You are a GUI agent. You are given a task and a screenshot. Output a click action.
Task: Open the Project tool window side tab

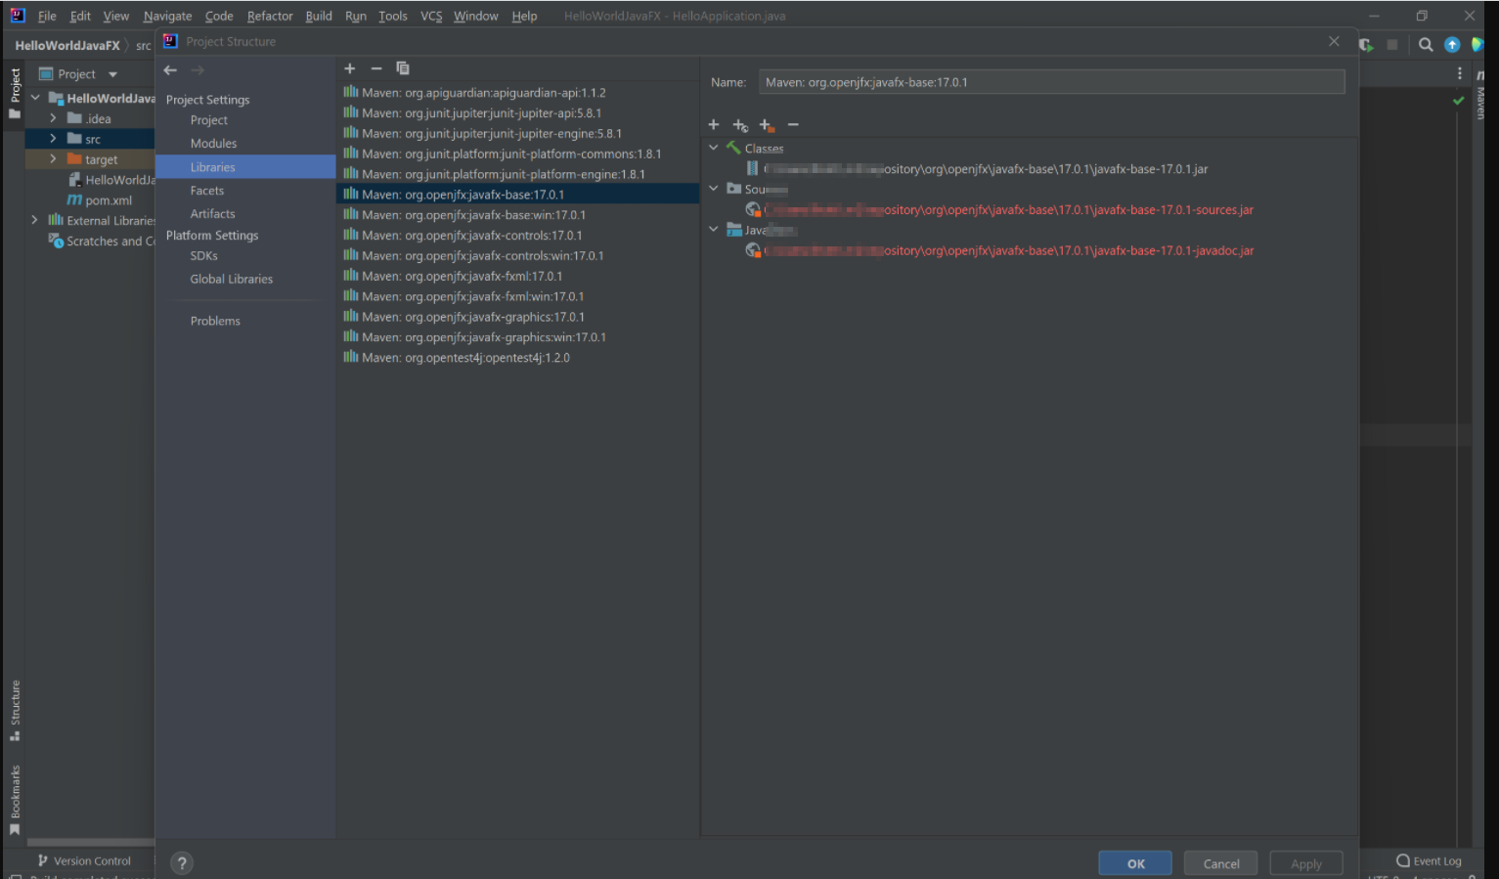[x=15, y=93]
